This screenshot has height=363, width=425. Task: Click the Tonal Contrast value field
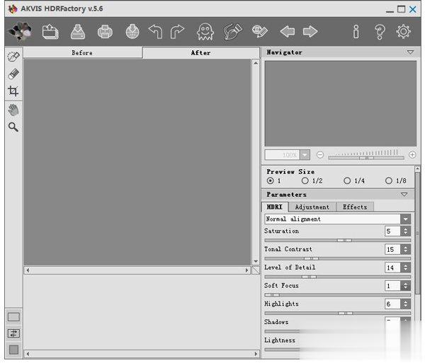(392, 249)
